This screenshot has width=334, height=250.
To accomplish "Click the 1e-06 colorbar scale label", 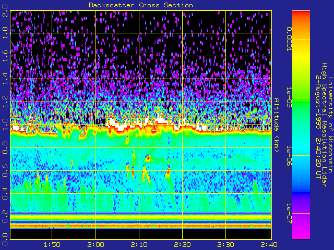I will point(289,155).
